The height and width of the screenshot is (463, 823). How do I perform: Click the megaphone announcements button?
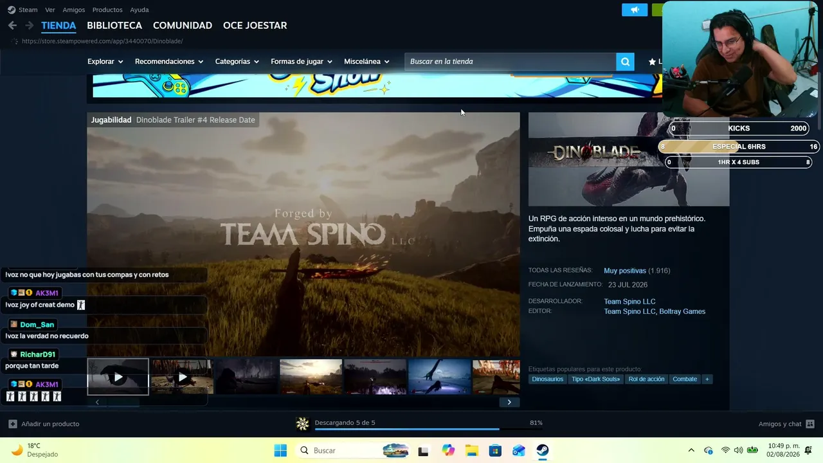(x=635, y=10)
